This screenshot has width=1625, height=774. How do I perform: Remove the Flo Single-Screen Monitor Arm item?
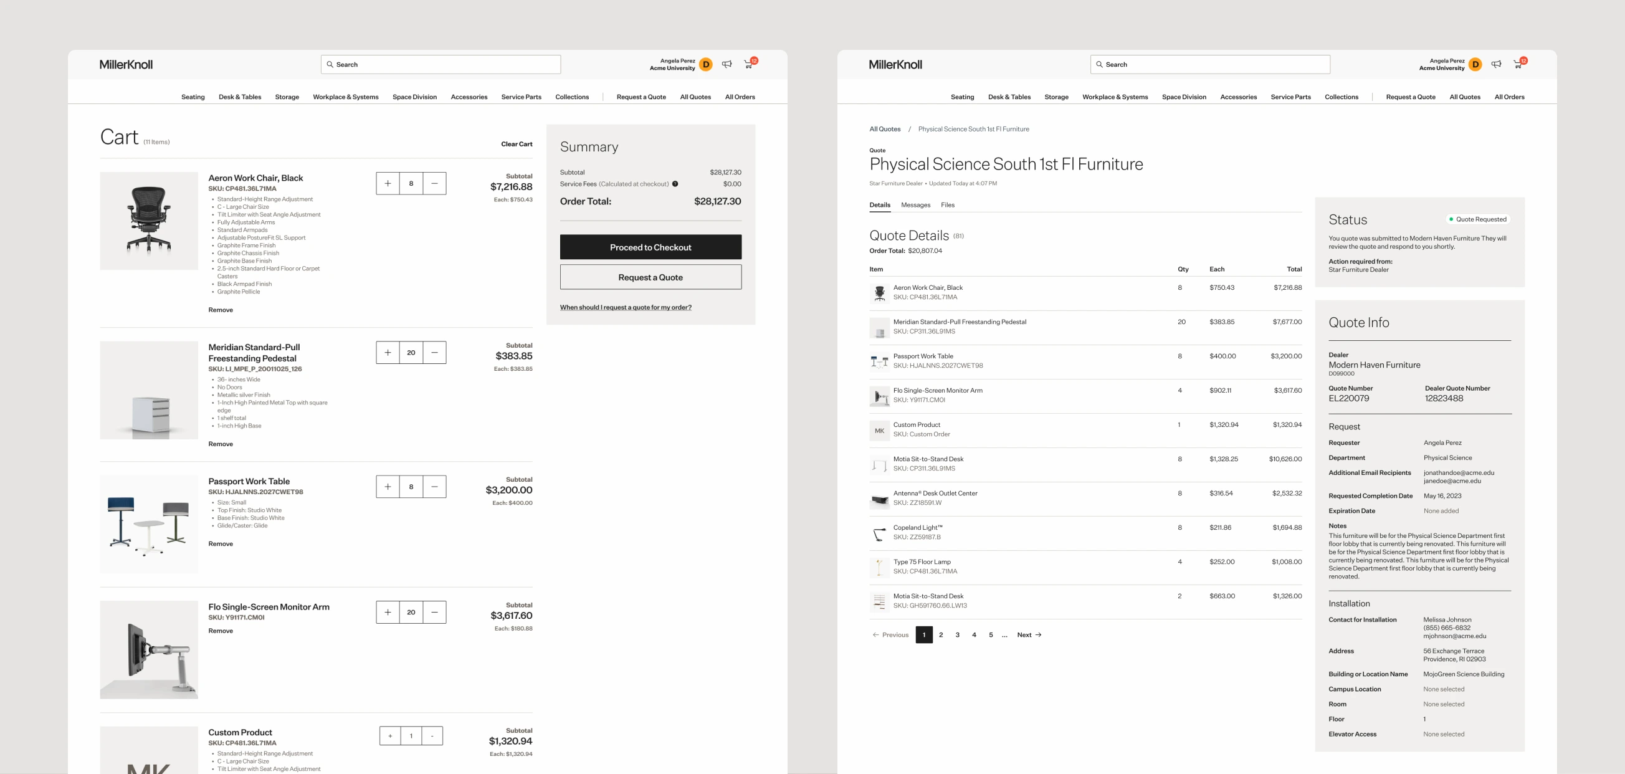tap(220, 631)
